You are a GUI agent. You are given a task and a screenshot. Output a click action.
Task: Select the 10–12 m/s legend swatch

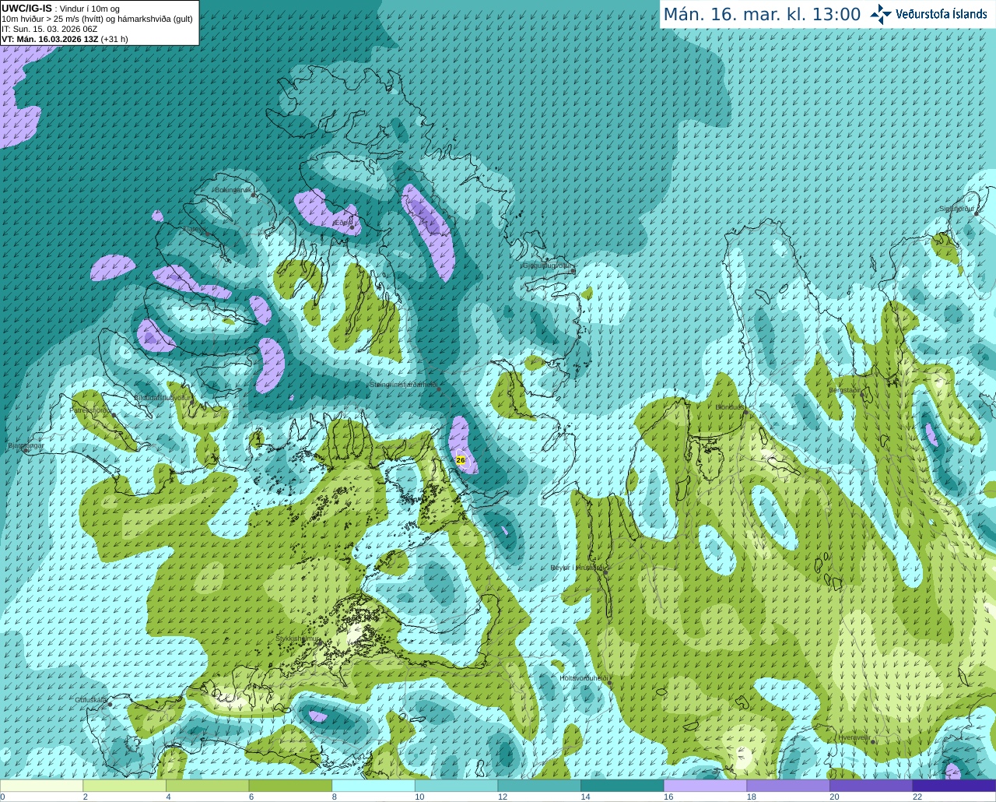[456, 786]
